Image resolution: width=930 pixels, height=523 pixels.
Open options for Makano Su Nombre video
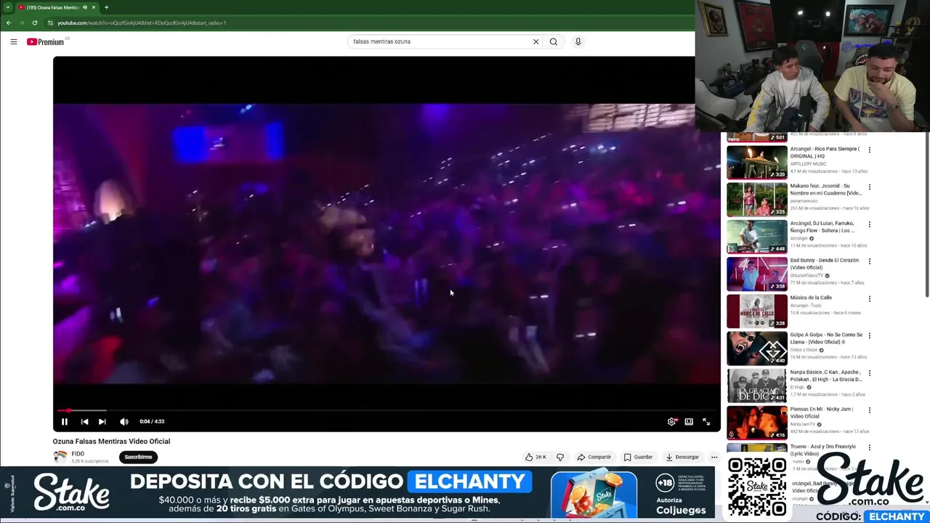[869, 187]
